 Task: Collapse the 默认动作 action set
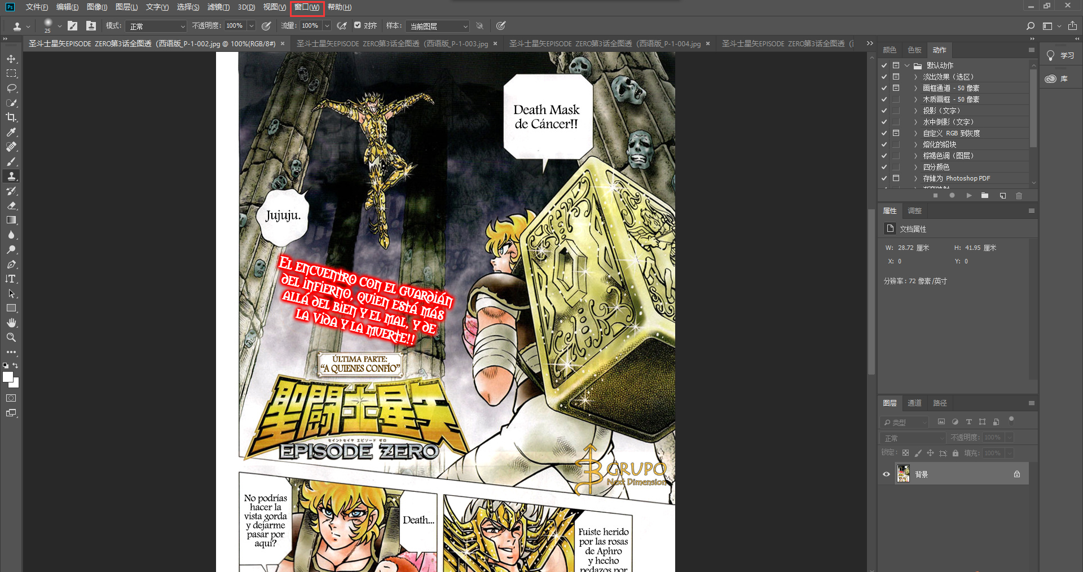tap(906, 65)
